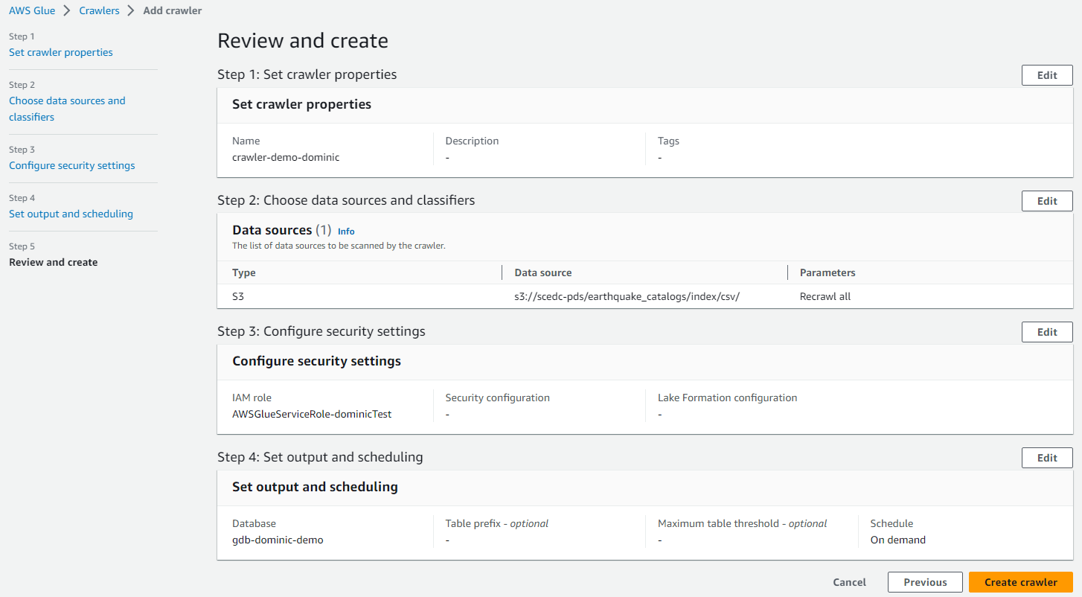Cancel the crawler creation
This screenshot has height=597, width=1082.
(849, 582)
